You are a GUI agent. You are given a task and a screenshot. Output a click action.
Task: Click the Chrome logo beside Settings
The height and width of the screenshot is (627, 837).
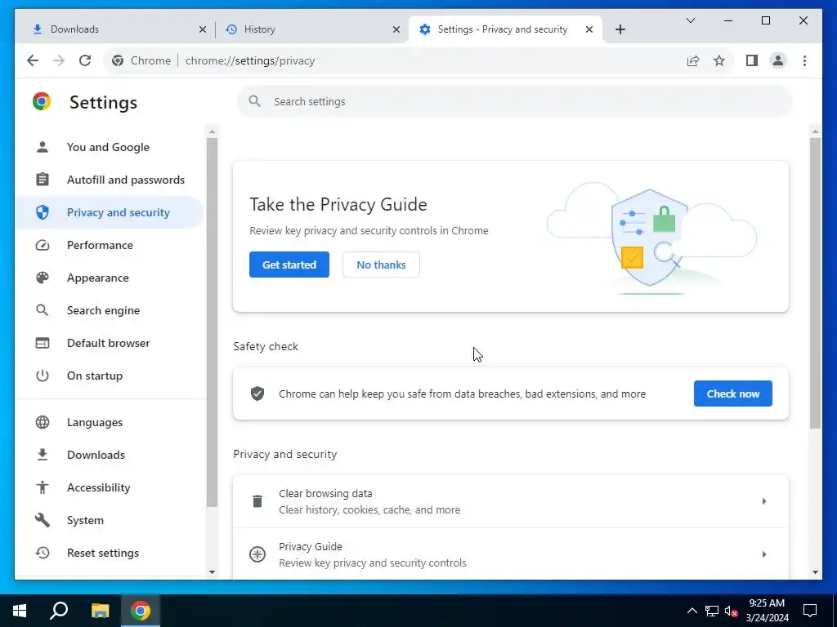pyautogui.click(x=42, y=101)
